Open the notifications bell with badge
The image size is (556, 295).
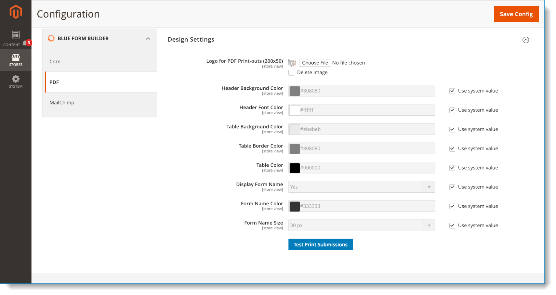click(x=27, y=43)
